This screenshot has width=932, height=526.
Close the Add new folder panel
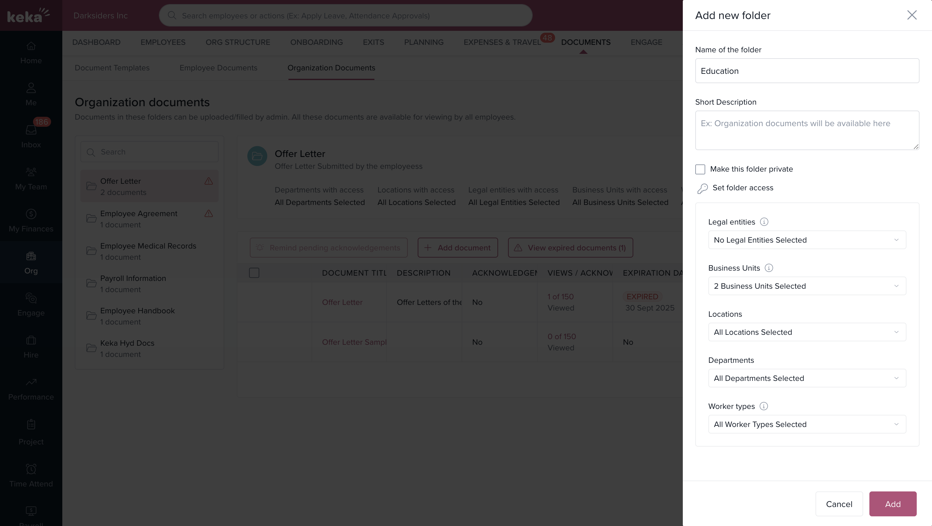coord(911,15)
